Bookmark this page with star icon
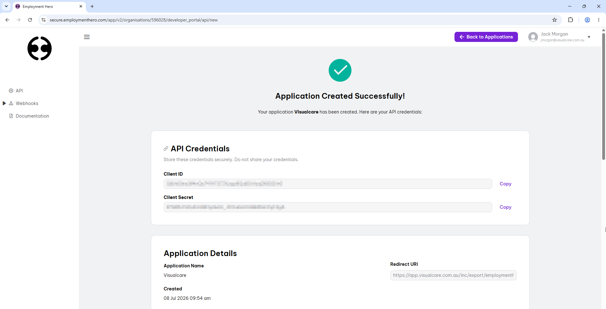This screenshot has height=309, width=606. pyautogui.click(x=555, y=20)
